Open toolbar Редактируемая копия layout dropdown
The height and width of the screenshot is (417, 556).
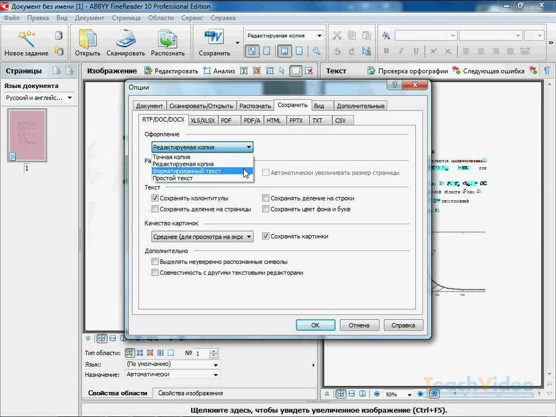[284, 35]
